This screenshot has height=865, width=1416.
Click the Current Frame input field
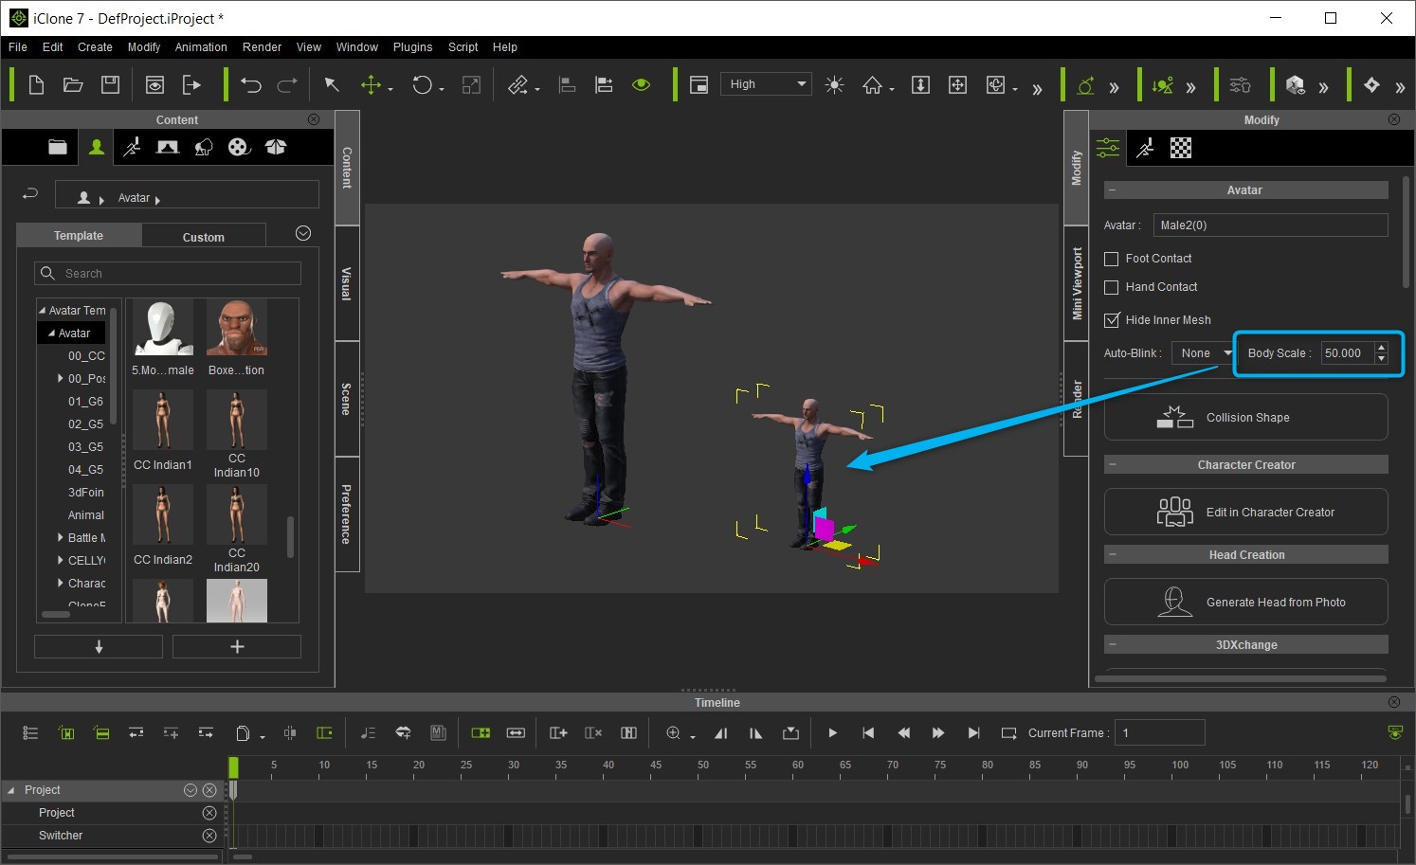[1159, 733]
